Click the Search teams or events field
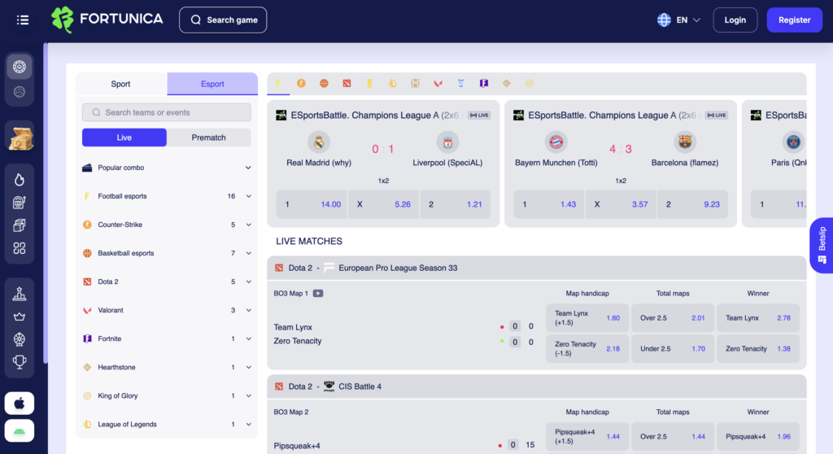Viewport: 833px width, 454px height. (167, 113)
